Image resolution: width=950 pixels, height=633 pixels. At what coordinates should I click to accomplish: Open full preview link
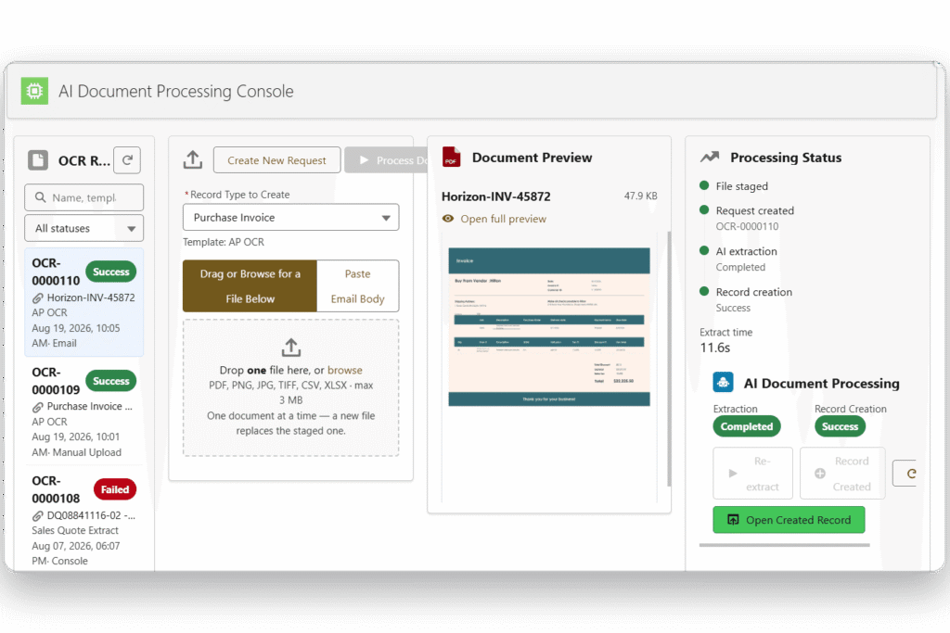click(x=503, y=219)
